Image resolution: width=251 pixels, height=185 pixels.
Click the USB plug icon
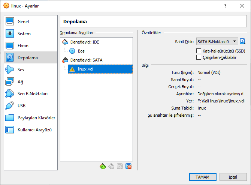point(10,106)
